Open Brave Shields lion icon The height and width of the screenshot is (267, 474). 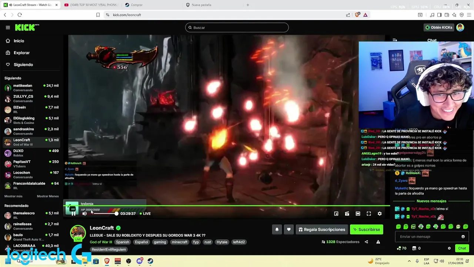tap(357, 15)
